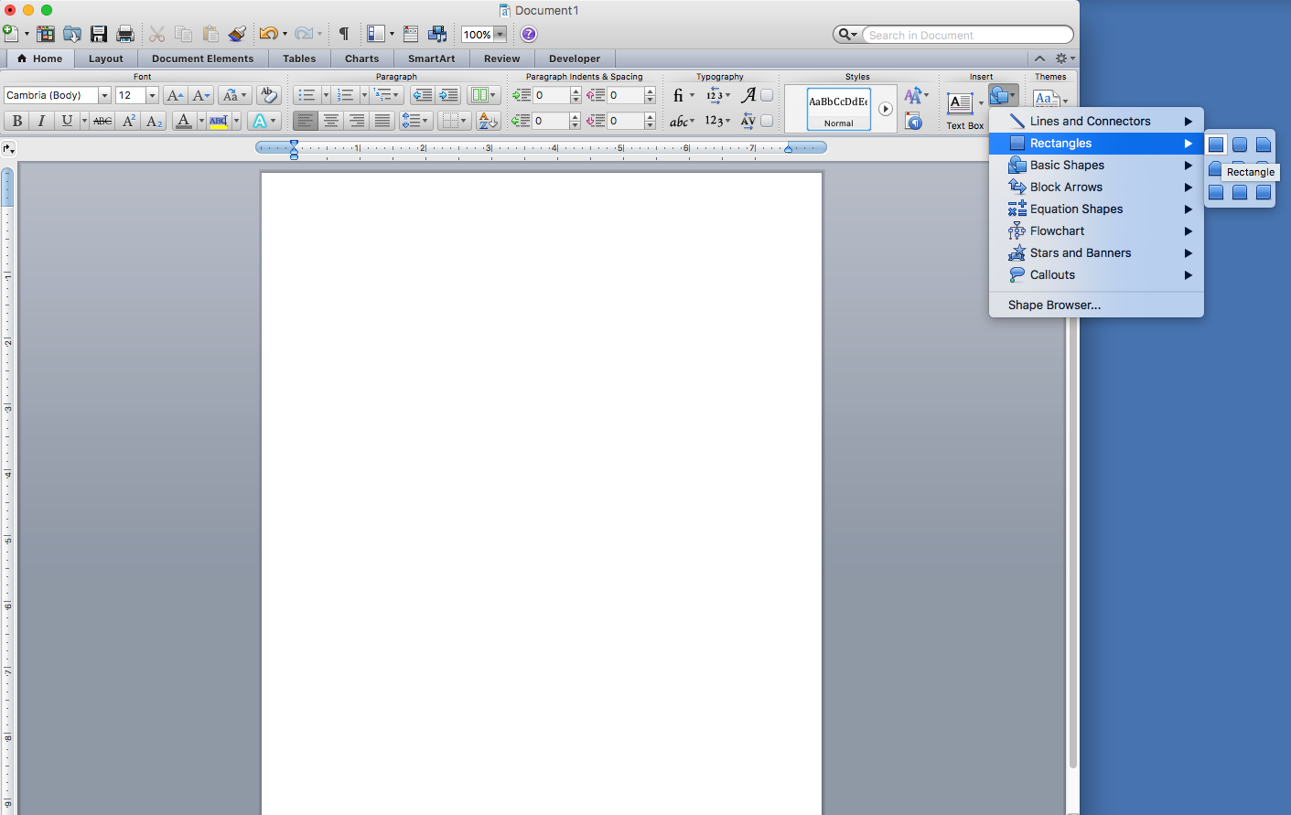This screenshot has width=1291, height=815.
Task: Select the Rounded Rectangle shape in submenu
Action: pos(1240,145)
